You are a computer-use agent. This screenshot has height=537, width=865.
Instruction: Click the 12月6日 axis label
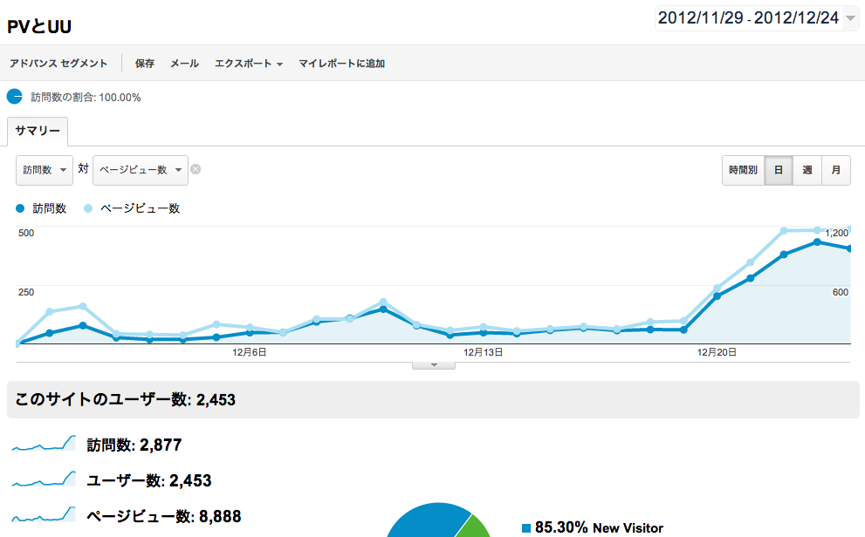pyautogui.click(x=250, y=352)
